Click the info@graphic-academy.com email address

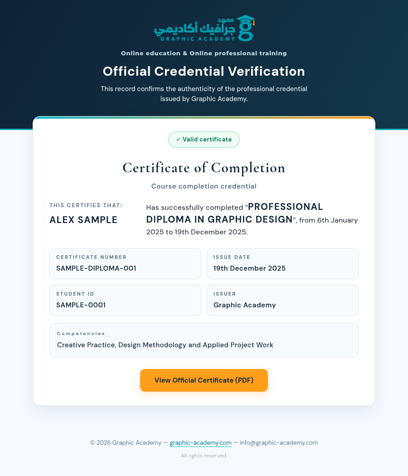(279, 442)
